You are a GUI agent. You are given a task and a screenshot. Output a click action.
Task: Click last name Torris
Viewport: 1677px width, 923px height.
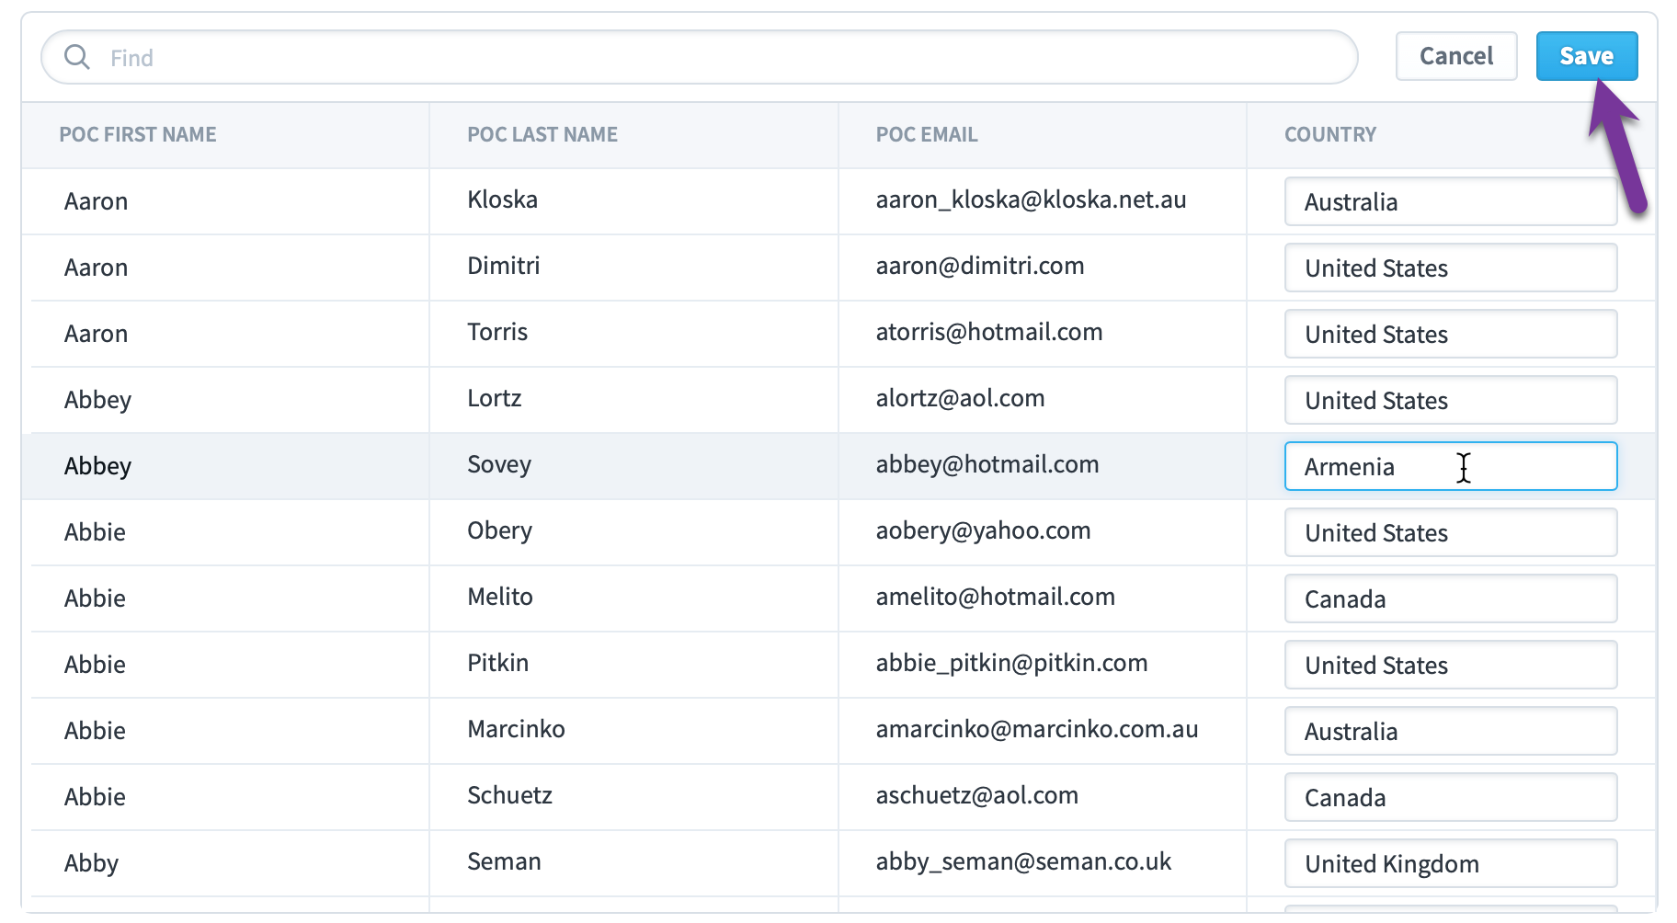(x=497, y=332)
